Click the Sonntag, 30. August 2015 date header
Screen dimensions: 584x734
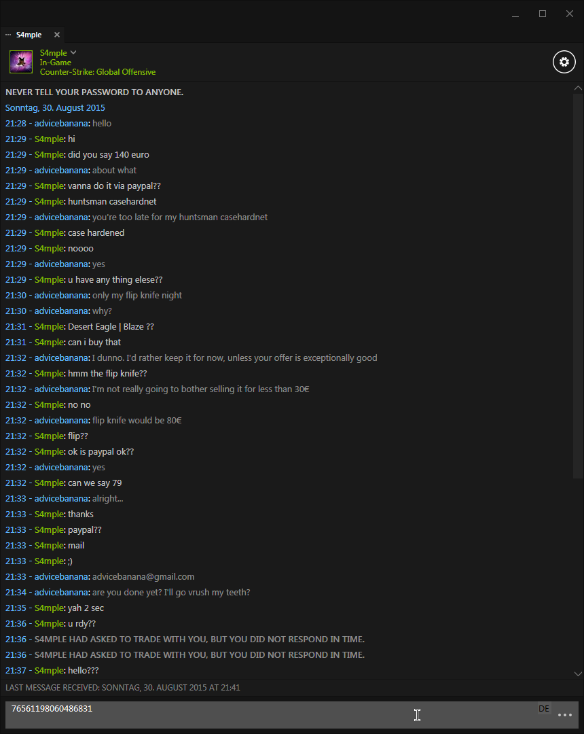point(55,107)
